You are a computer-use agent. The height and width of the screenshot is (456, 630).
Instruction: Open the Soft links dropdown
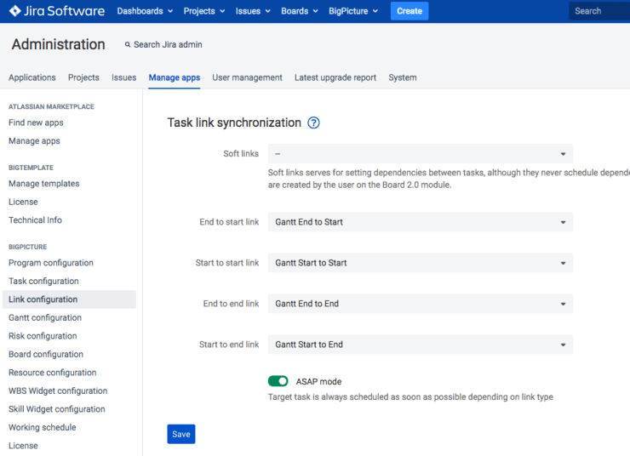coord(420,154)
